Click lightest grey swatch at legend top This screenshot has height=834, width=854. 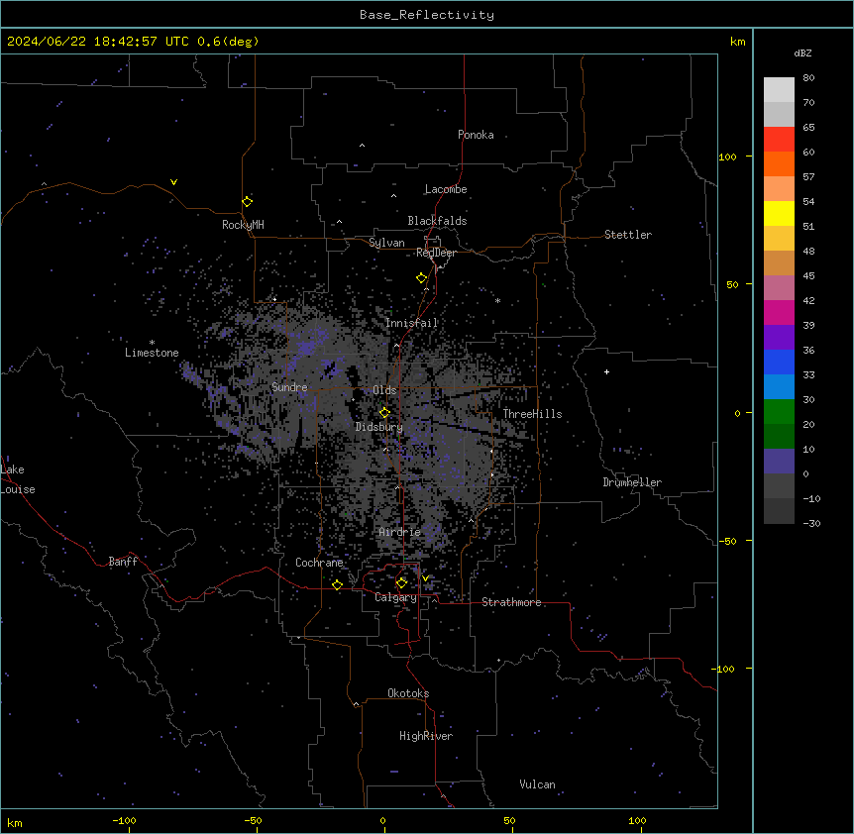tap(779, 89)
